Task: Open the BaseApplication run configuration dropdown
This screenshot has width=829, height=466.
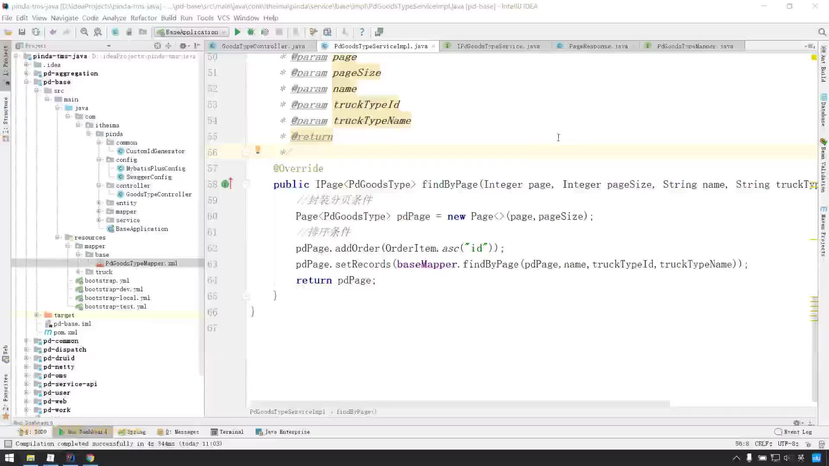Action: tap(192, 32)
